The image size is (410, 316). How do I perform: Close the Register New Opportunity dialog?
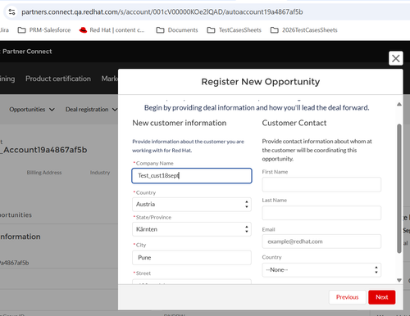396,58
